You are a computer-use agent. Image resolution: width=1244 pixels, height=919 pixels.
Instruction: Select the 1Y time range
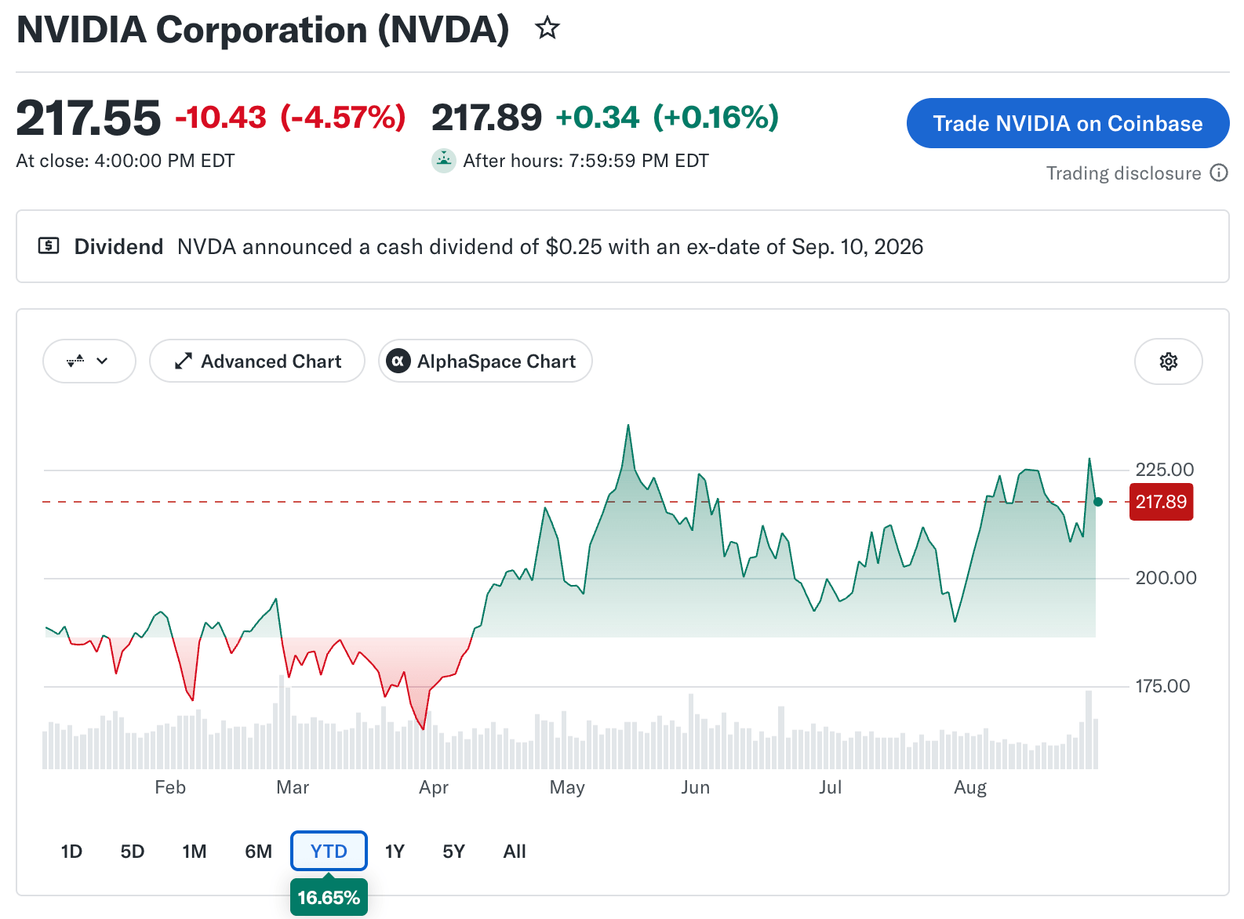395,852
